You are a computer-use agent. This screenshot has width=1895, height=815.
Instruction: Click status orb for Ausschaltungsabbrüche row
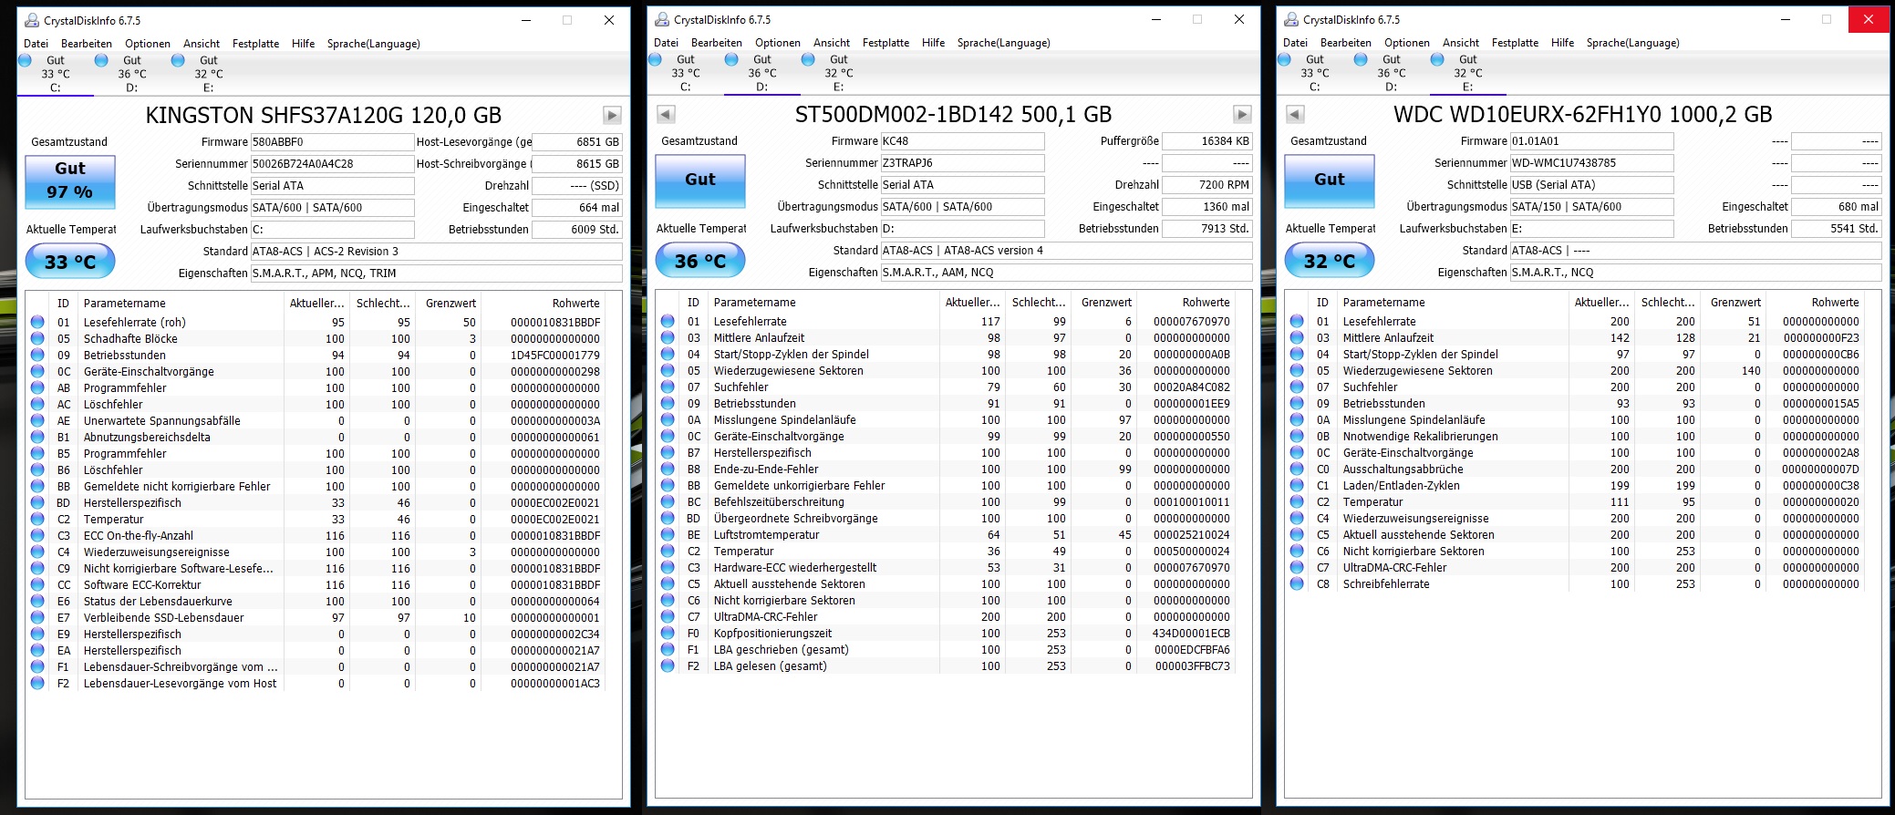coord(1297,469)
